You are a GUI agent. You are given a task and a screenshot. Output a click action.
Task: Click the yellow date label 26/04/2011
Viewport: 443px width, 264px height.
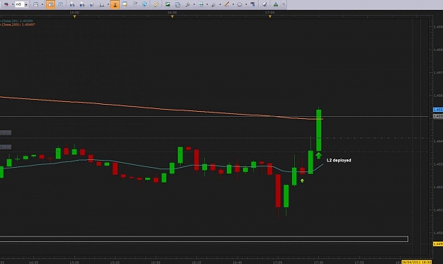[x=417, y=263]
